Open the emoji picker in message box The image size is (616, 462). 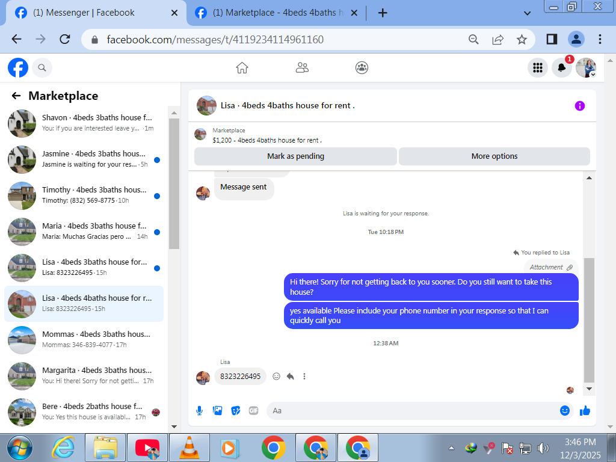(x=564, y=411)
